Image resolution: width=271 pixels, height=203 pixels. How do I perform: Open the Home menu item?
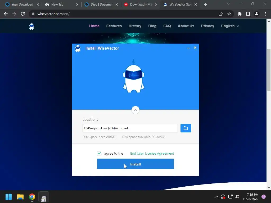tap(94, 26)
